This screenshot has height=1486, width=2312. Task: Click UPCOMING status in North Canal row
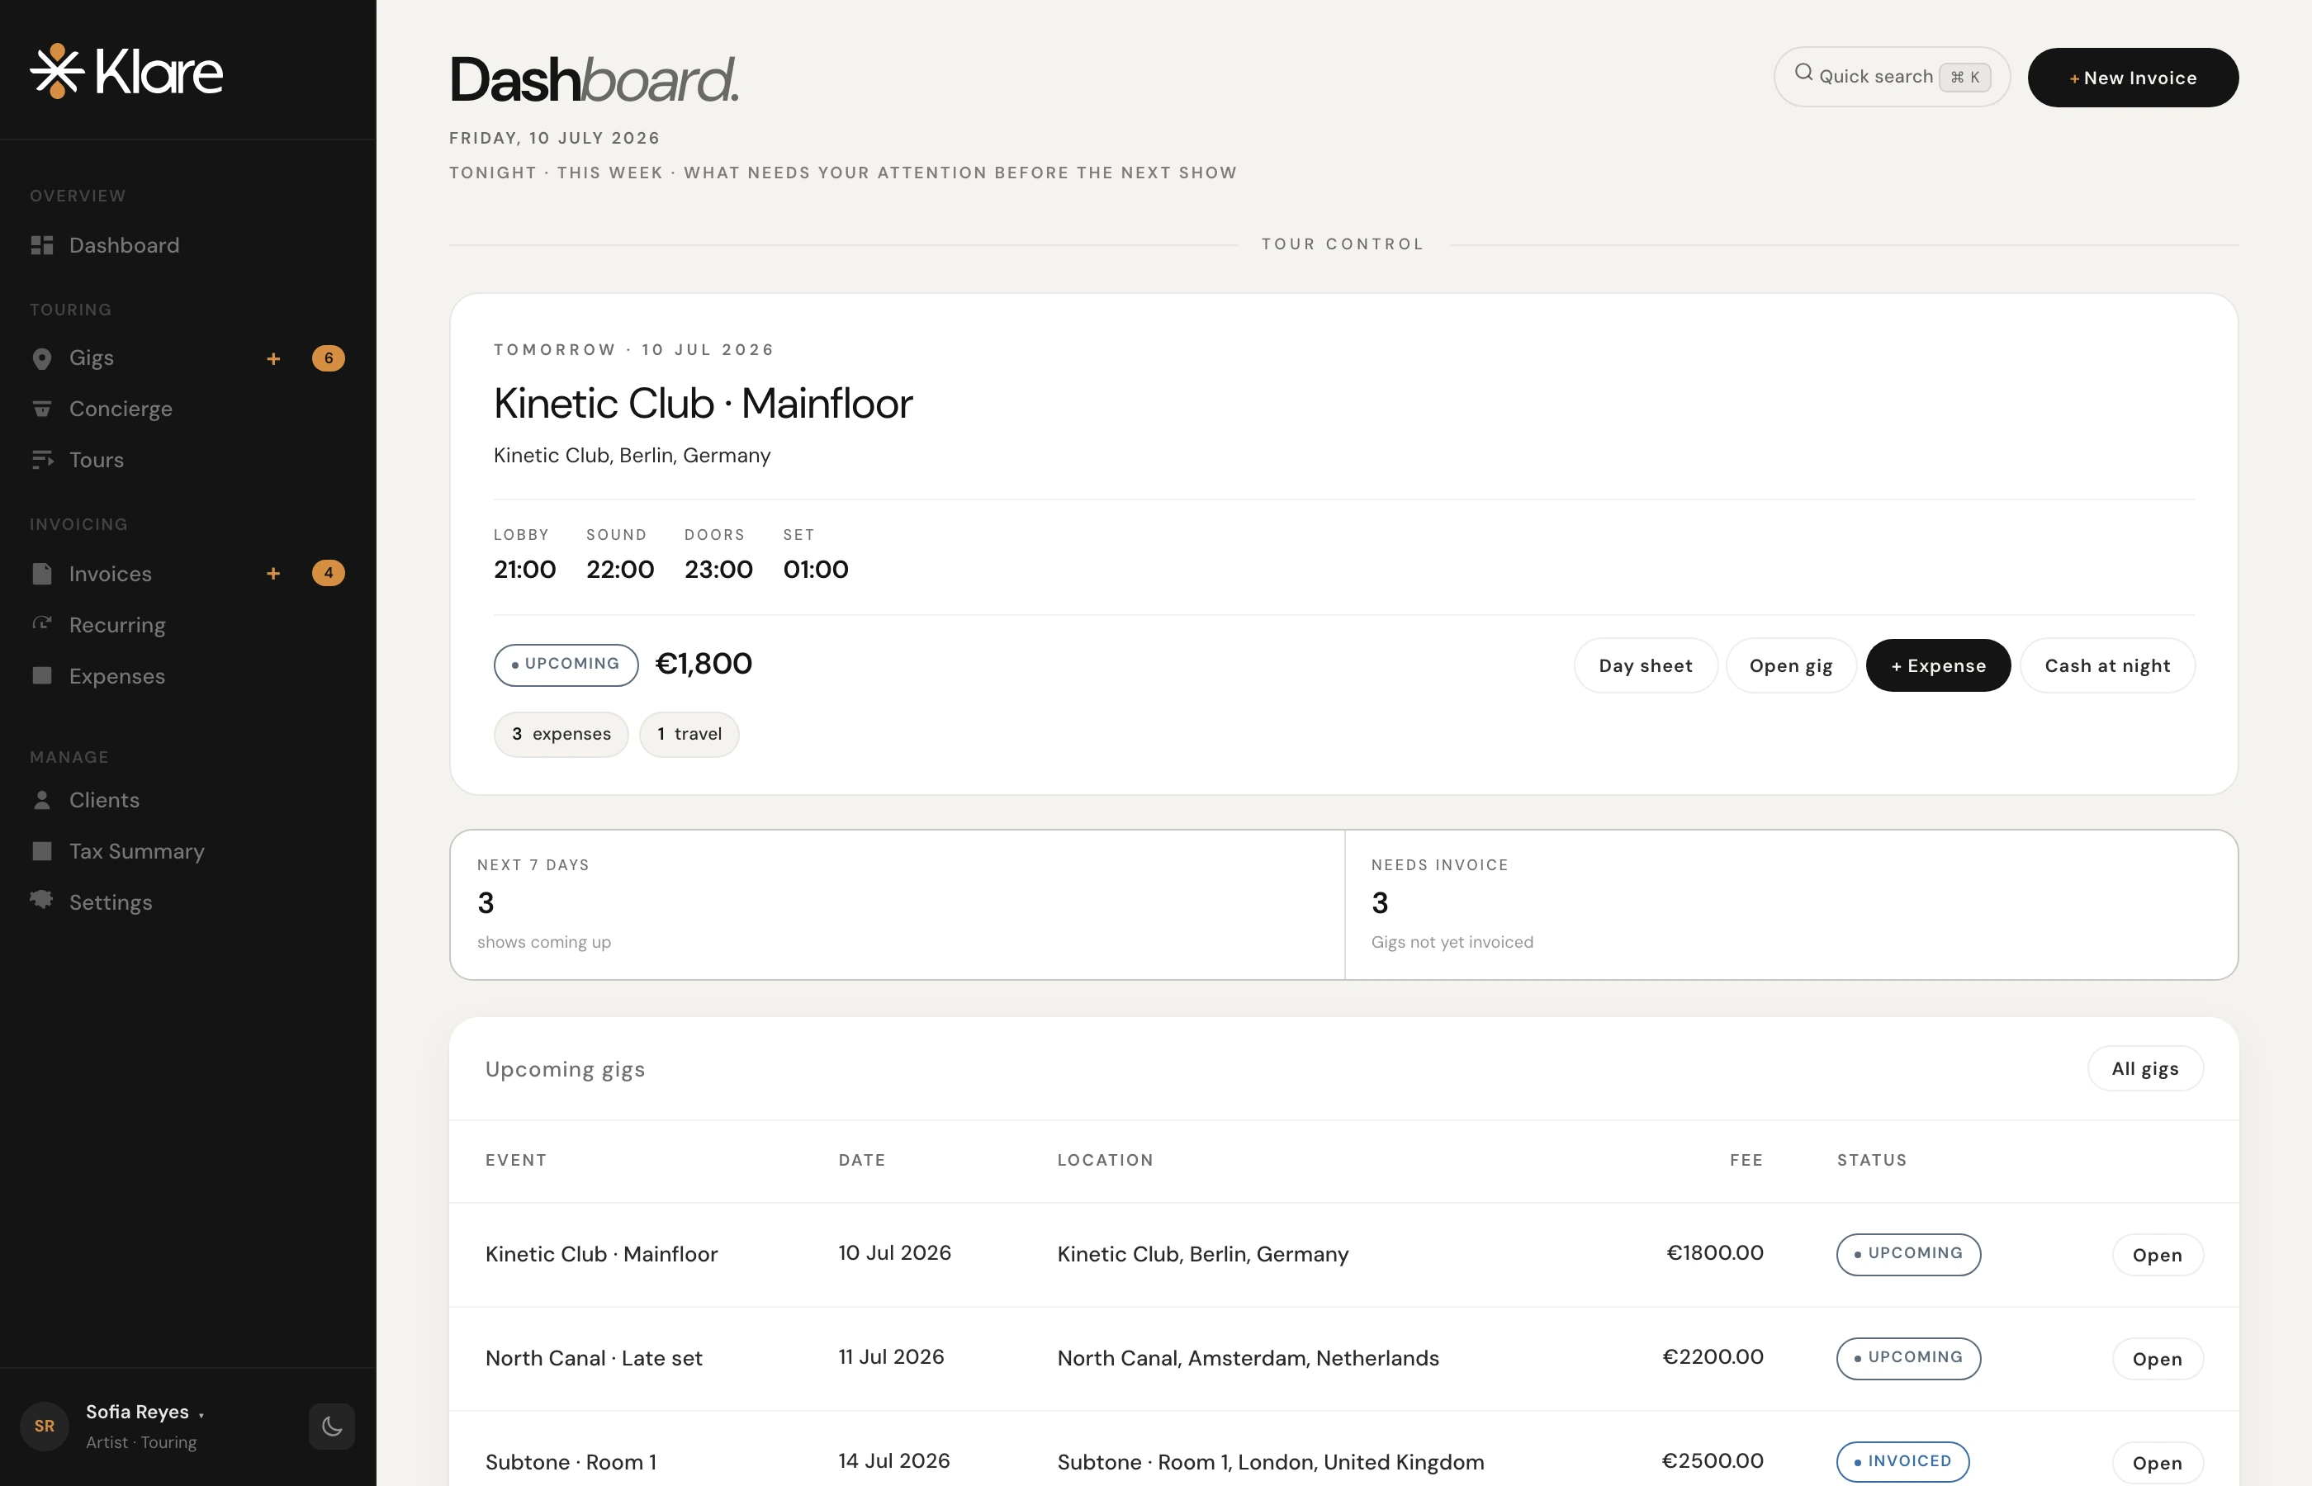tap(1907, 1358)
